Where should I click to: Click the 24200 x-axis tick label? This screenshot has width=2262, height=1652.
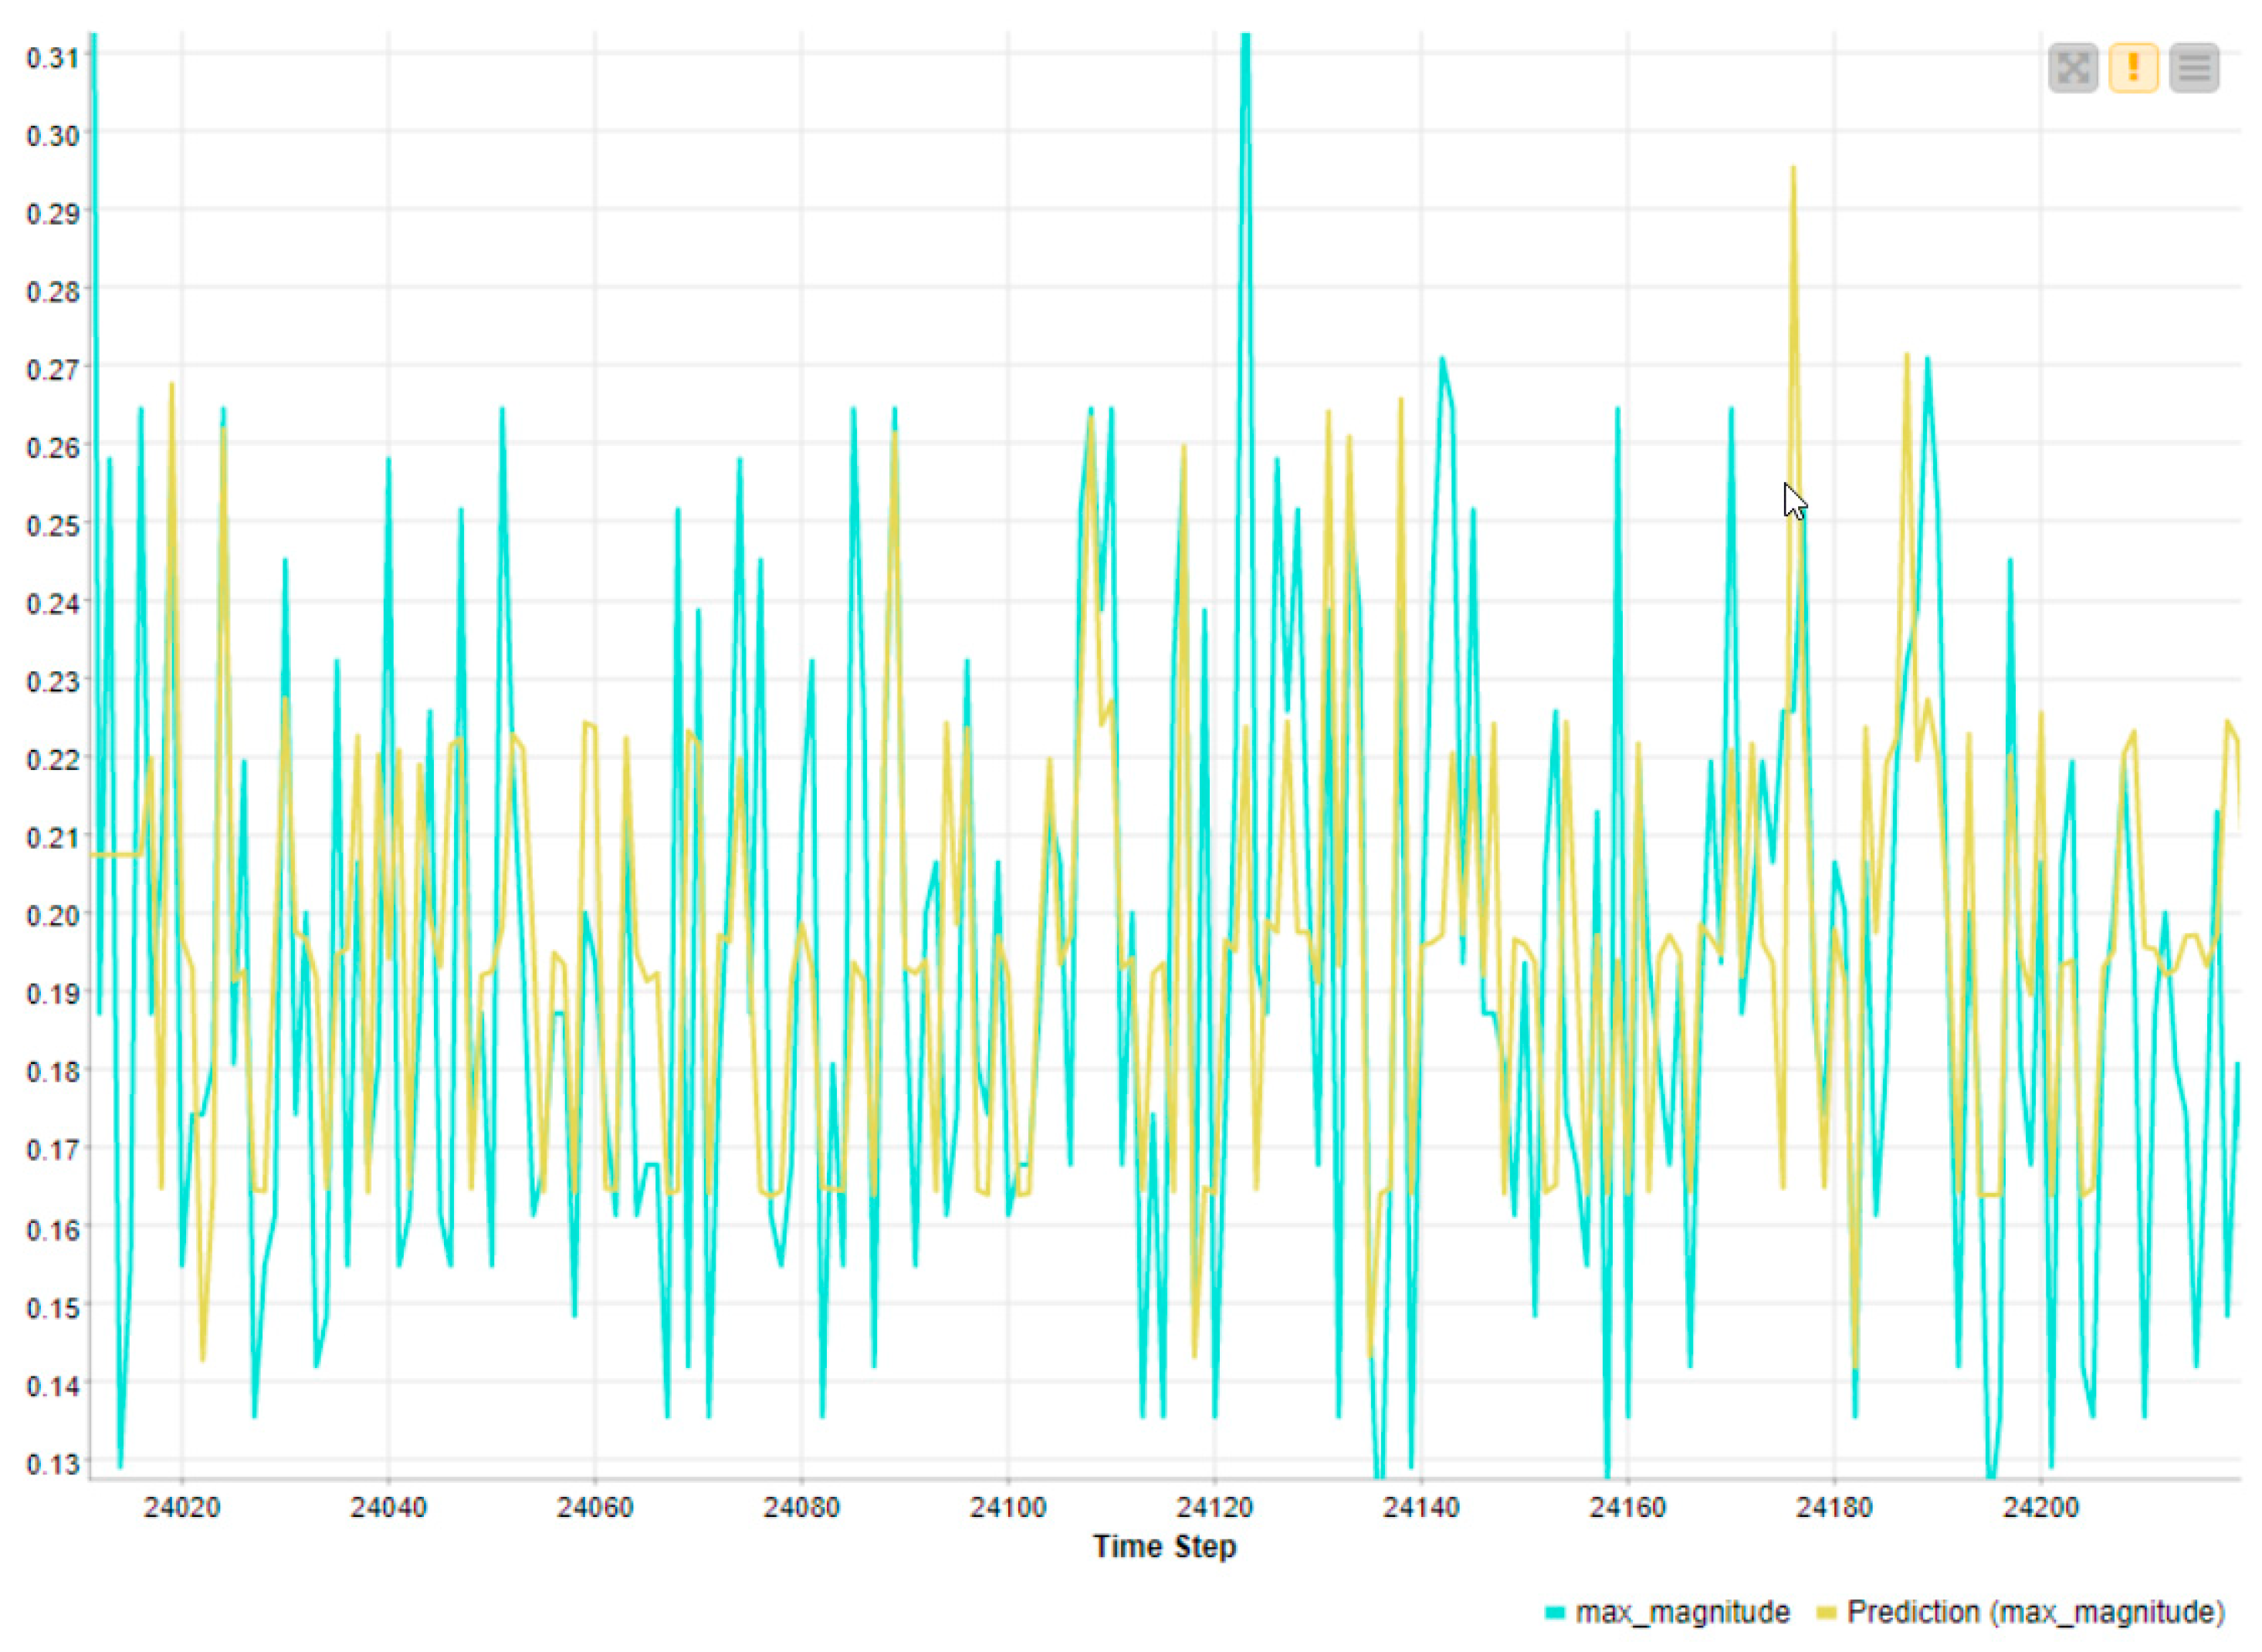(2040, 1507)
